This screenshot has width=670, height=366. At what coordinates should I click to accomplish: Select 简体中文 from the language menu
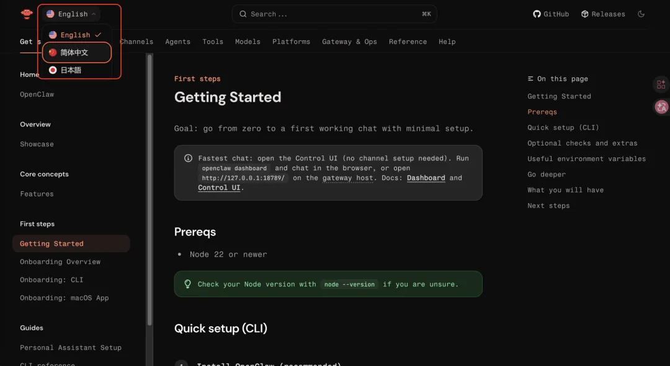[x=74, y=53]
